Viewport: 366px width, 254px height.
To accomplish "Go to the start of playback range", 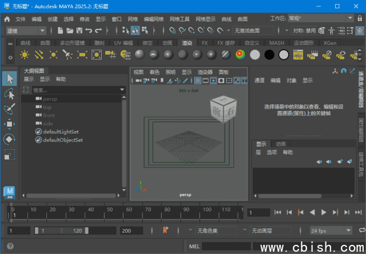I will coord(277,212).
